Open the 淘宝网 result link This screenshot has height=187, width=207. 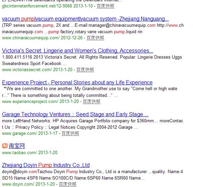pyautogui.click(x=17, y=146)
